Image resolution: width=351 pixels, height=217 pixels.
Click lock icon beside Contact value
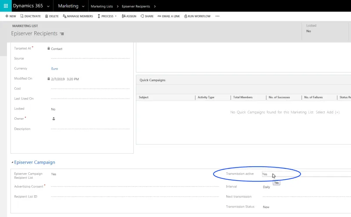click(x=49, y=48)
